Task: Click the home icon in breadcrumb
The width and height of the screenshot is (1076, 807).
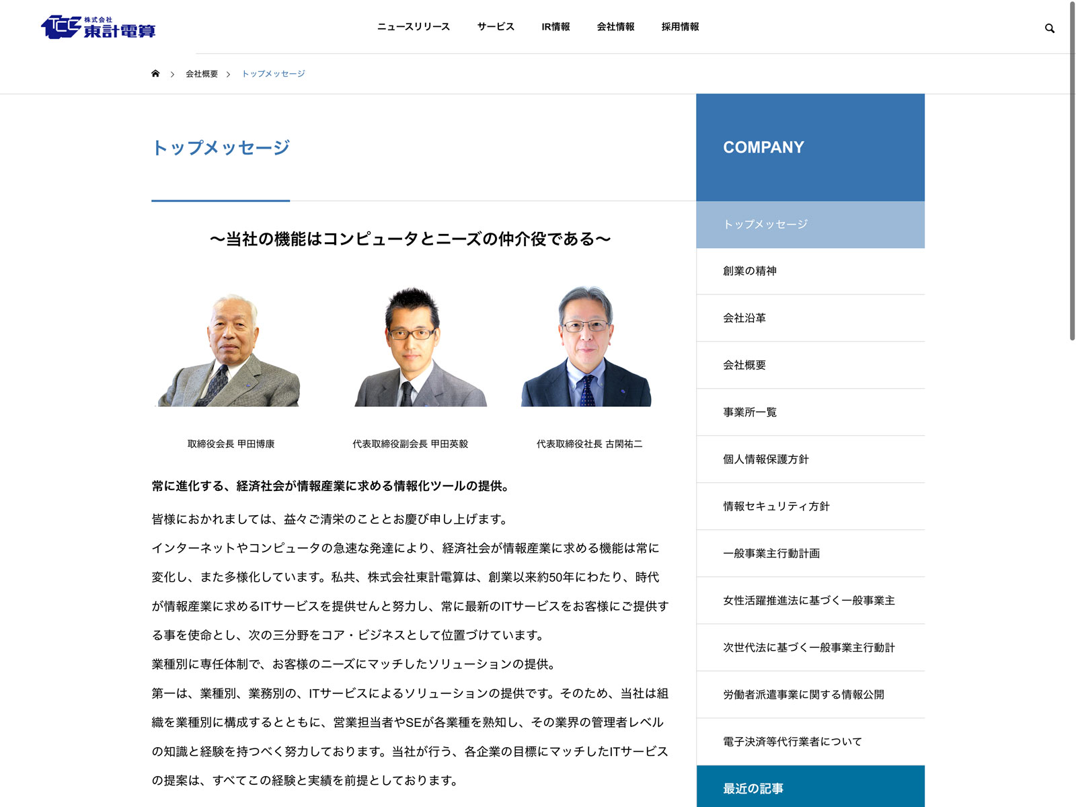Action: 155,74
